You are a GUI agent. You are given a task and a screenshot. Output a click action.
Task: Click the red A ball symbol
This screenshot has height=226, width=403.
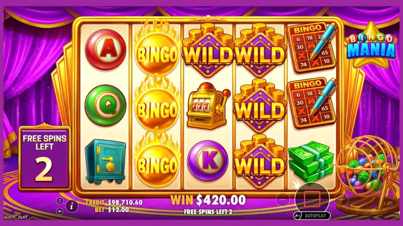point(106,50)
